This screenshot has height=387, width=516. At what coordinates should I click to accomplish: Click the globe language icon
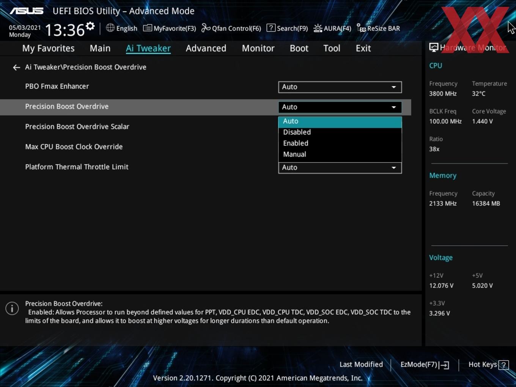point(110,28)
